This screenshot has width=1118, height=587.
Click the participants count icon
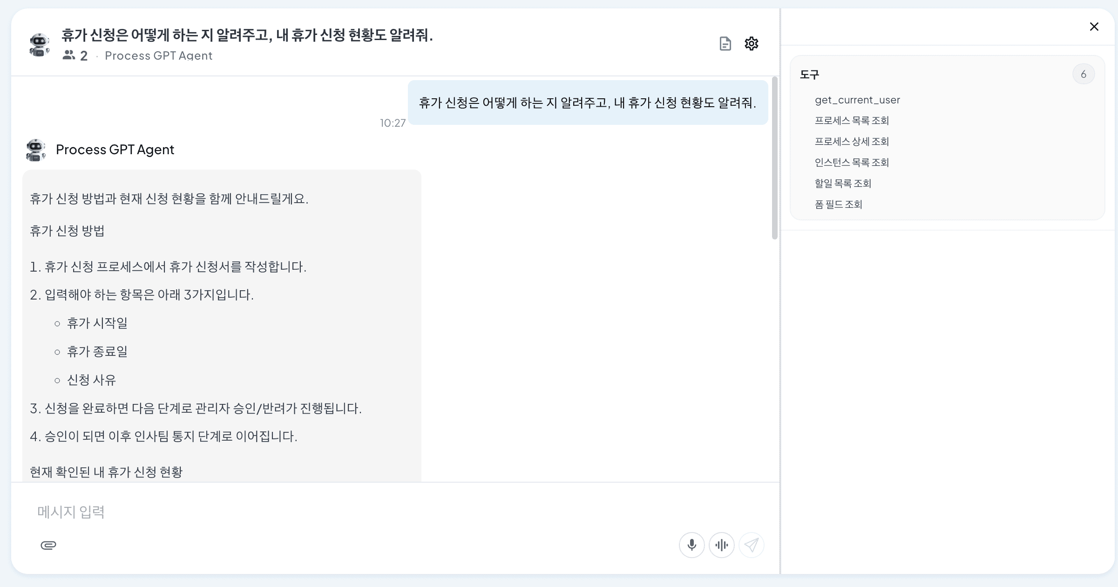click(69, 55)
